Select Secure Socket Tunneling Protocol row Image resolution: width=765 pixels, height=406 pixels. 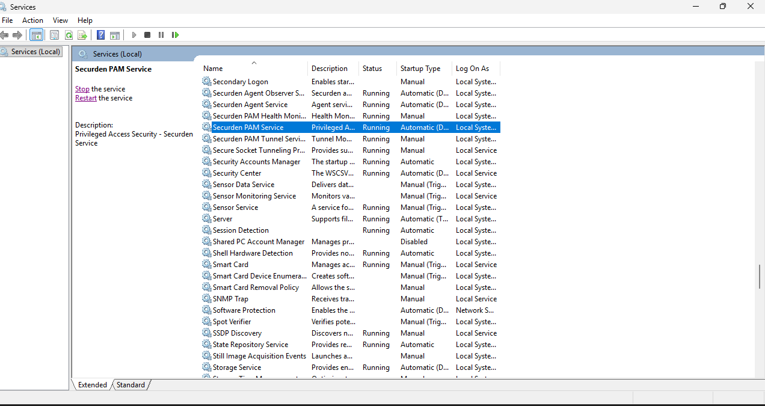tap(351, 150)
